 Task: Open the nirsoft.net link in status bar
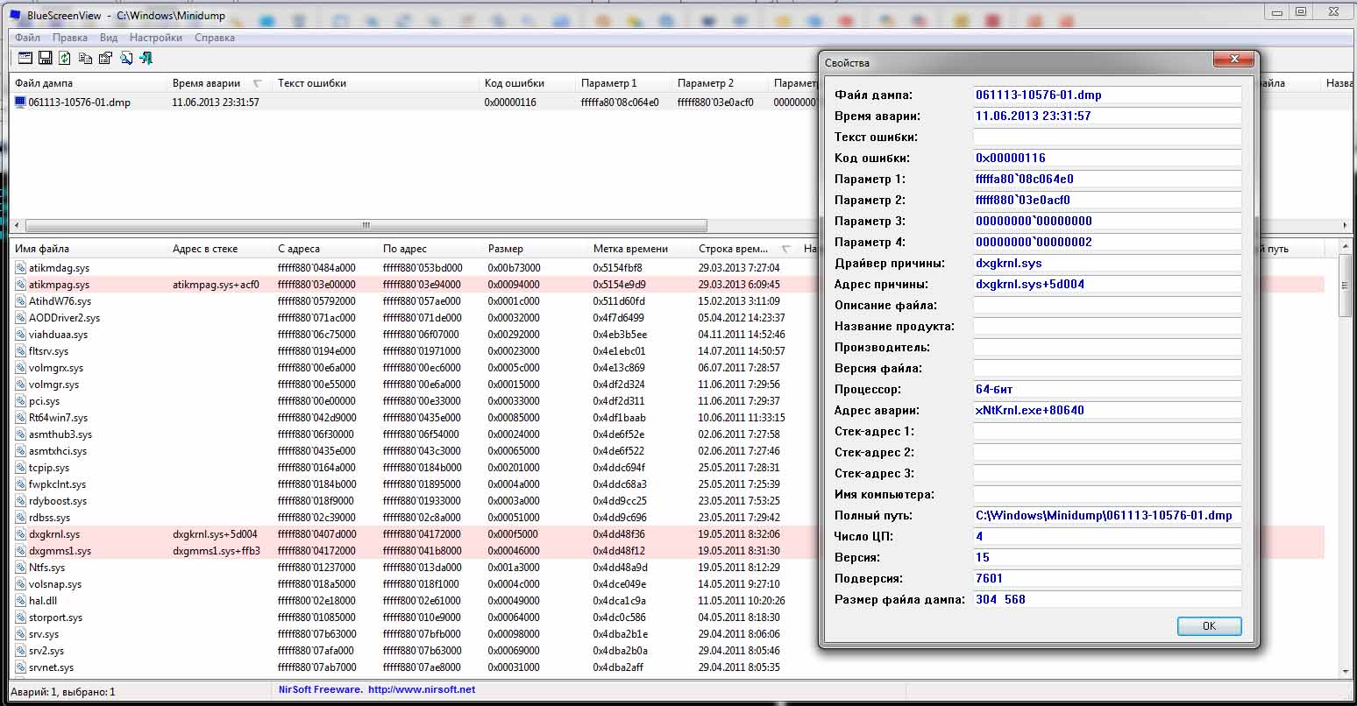pyautogui.click(x=422, y=690)
